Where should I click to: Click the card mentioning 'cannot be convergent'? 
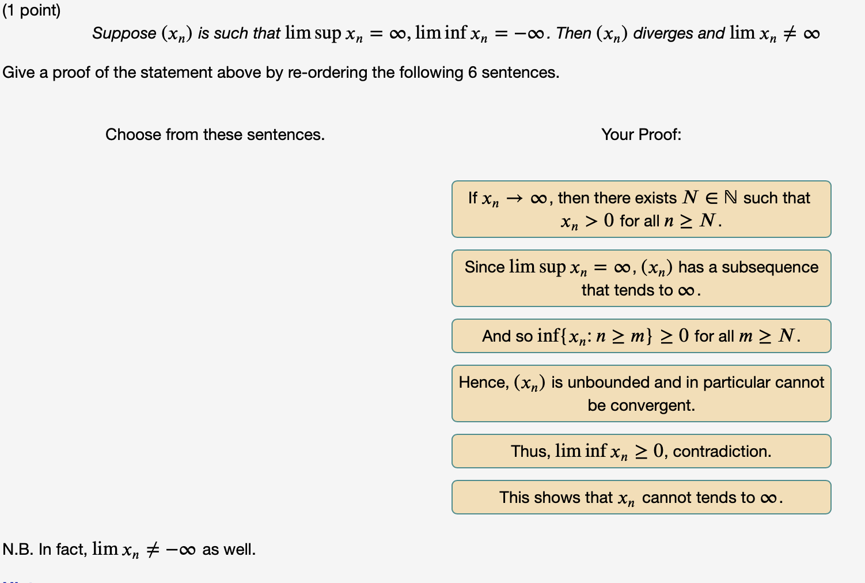tap(641, 393)
